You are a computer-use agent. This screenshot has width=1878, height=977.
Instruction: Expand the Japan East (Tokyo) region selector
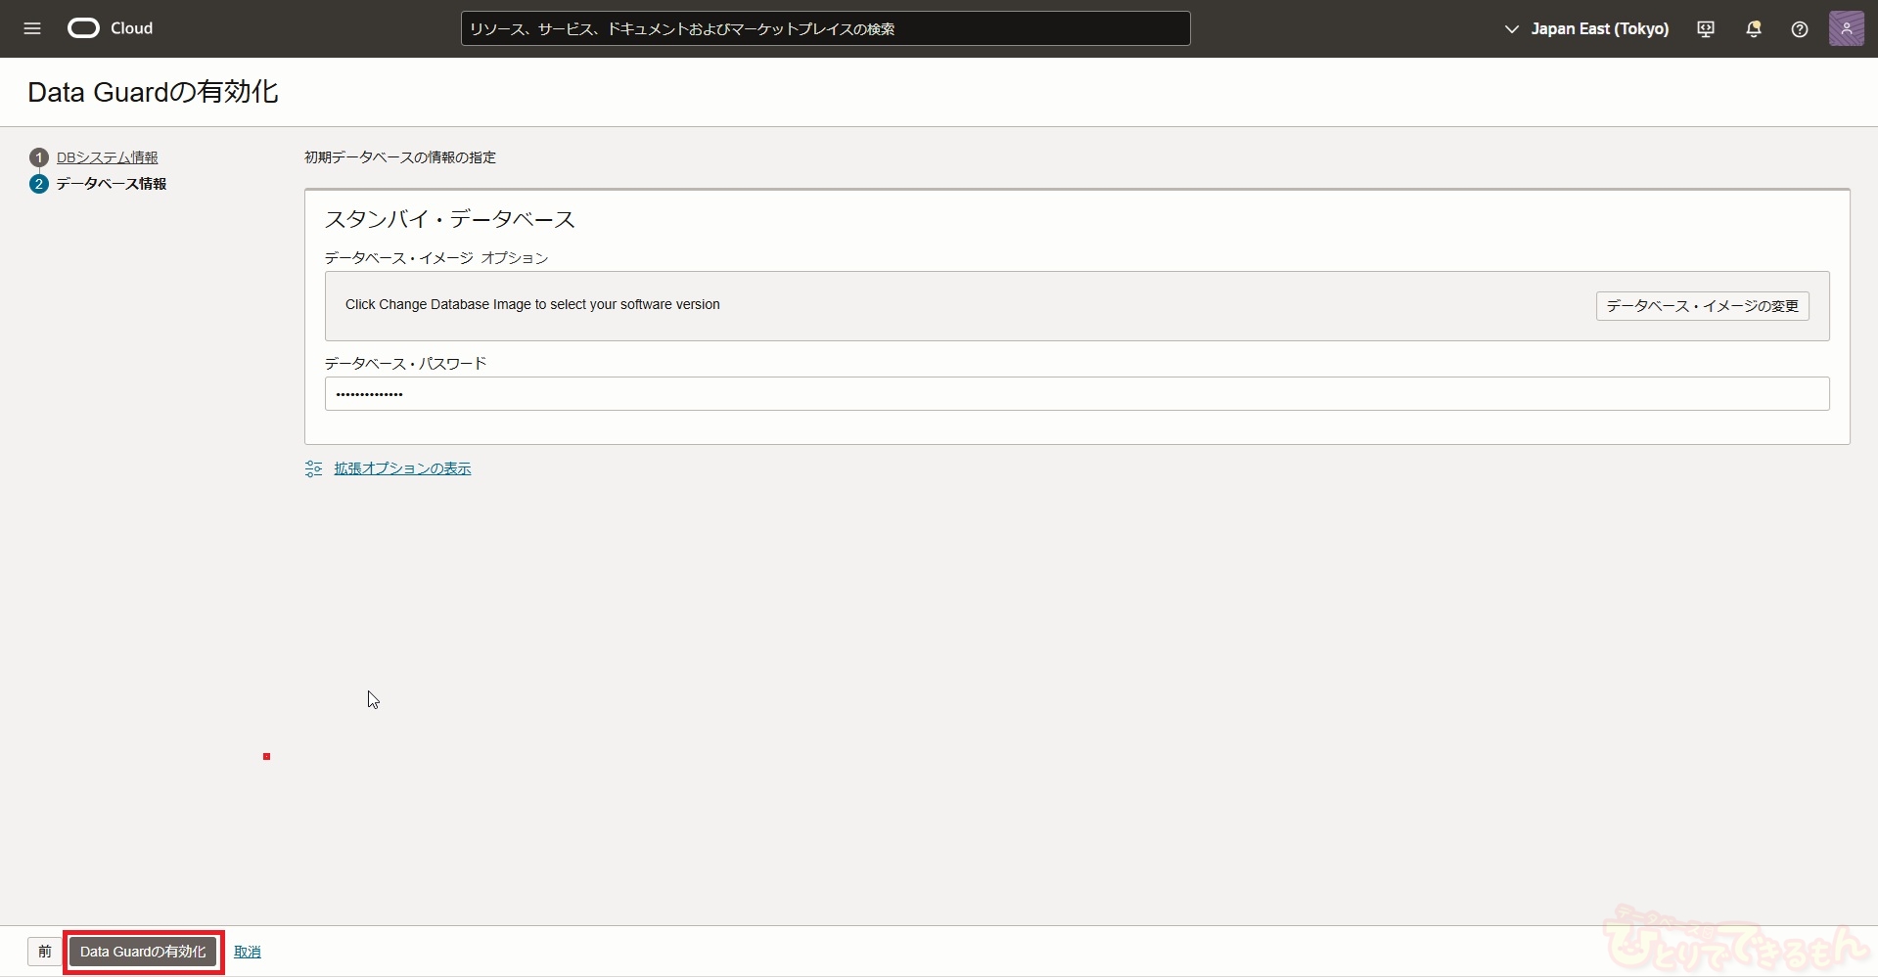pyautogui.click(x=1586, y=29)
